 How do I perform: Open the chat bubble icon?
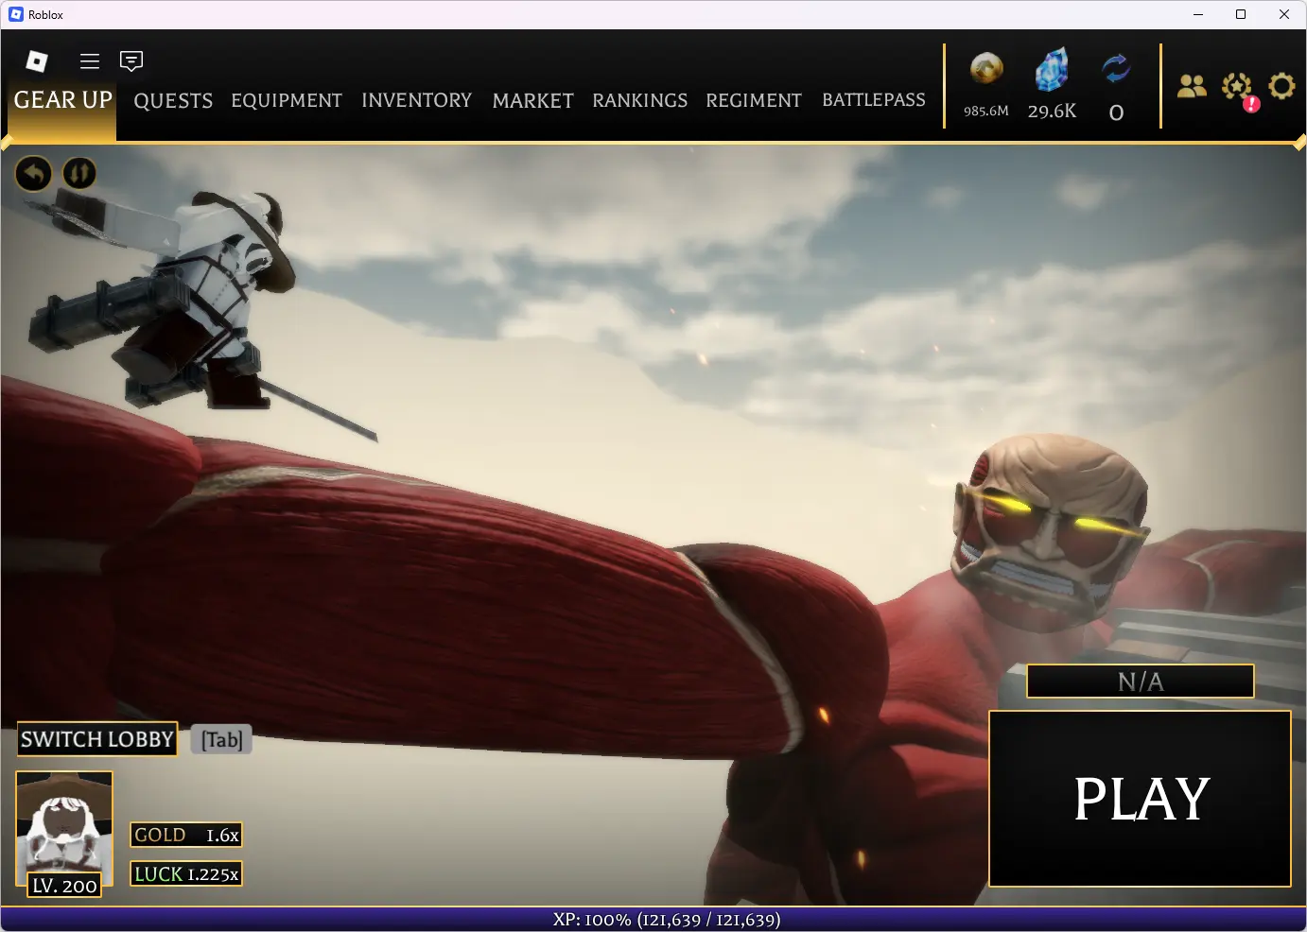coord(131,61)
